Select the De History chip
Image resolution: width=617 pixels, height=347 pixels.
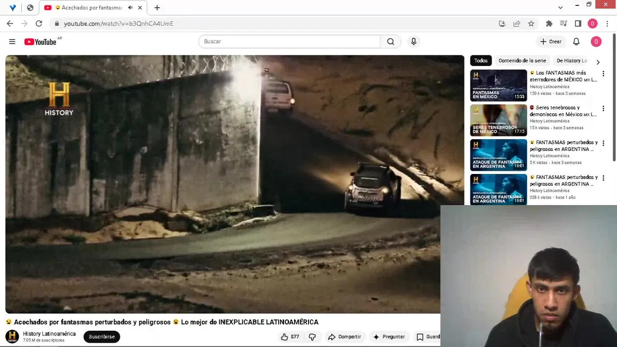point(572,61)
